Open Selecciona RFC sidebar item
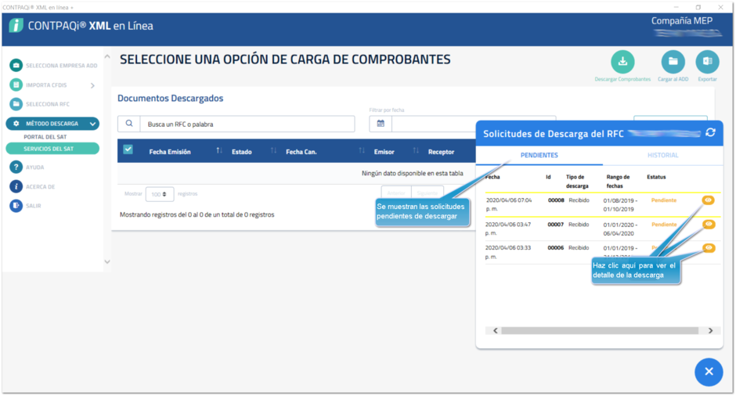The image size is (736, 396). pyautogui.click(x=39, y=104)
